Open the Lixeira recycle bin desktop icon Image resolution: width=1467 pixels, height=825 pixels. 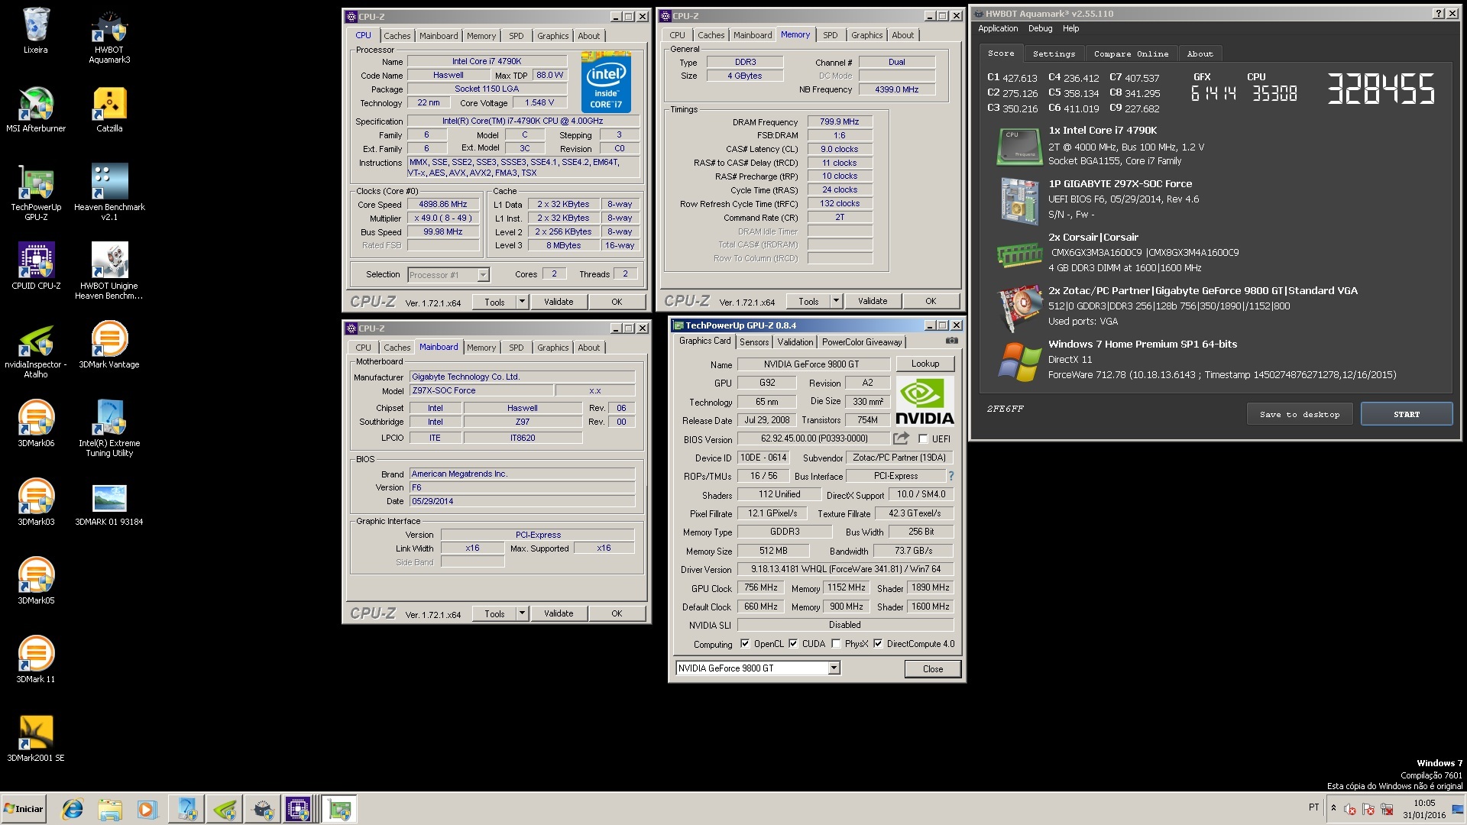(35, 31)
